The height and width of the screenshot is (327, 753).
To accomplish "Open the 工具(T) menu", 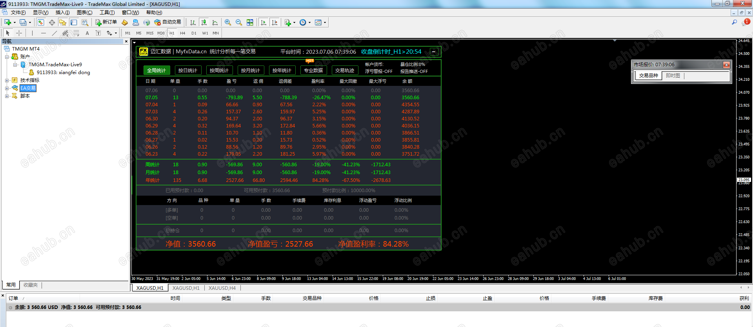I will (107, 13).
